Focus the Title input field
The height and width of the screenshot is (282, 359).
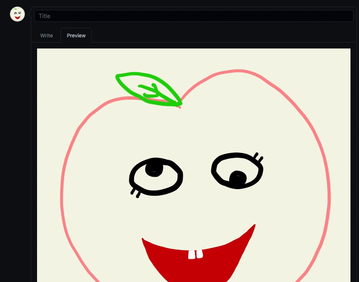coord(193,16)
